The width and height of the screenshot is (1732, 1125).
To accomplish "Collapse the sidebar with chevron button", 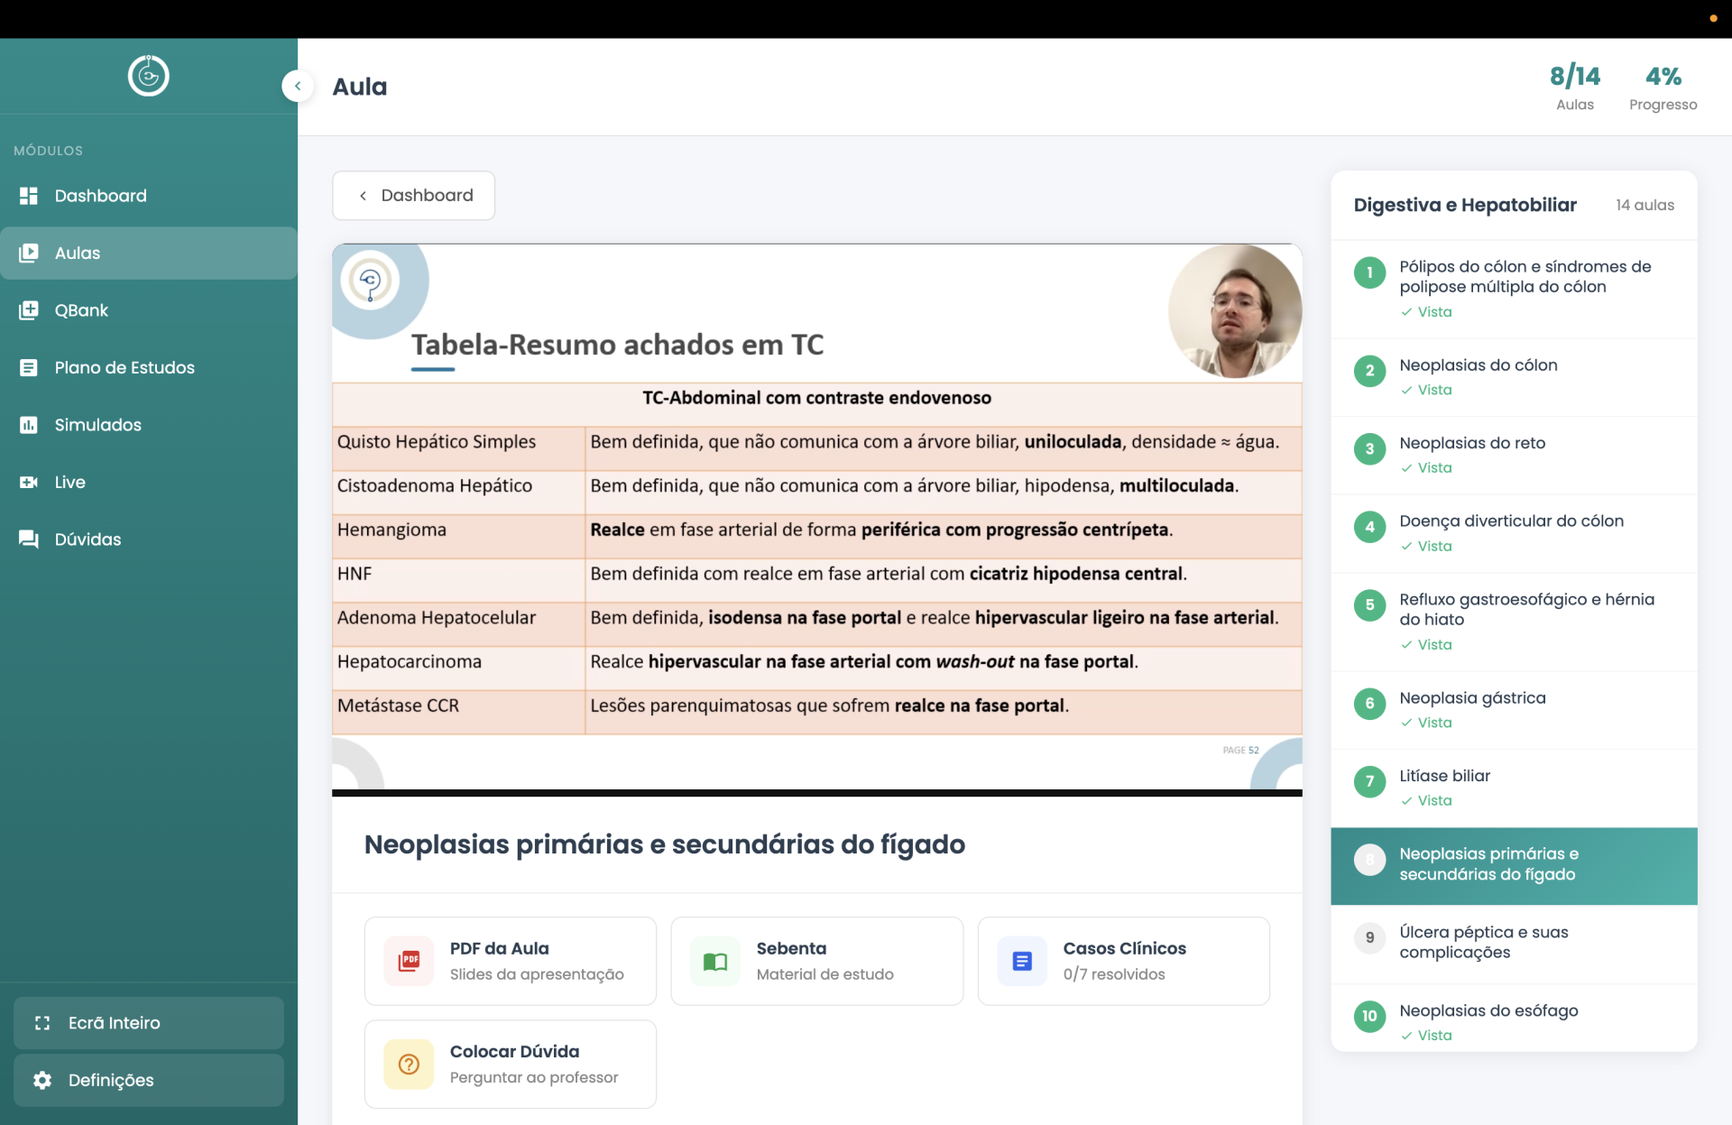I will pos(298,87).
